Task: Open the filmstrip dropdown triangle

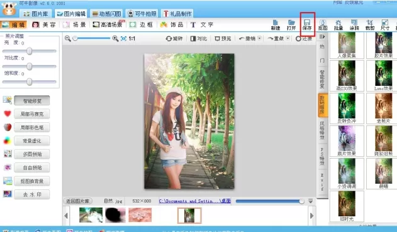Action: 311,201
